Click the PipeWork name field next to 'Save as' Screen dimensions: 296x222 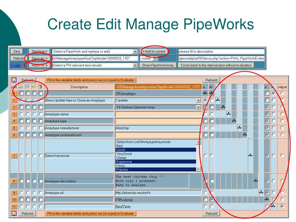(x=95, y=58)
